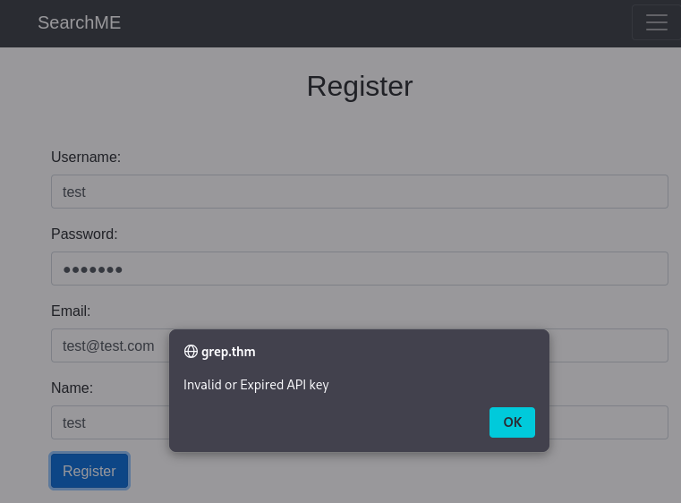Select the Email label text

point(71,311)
